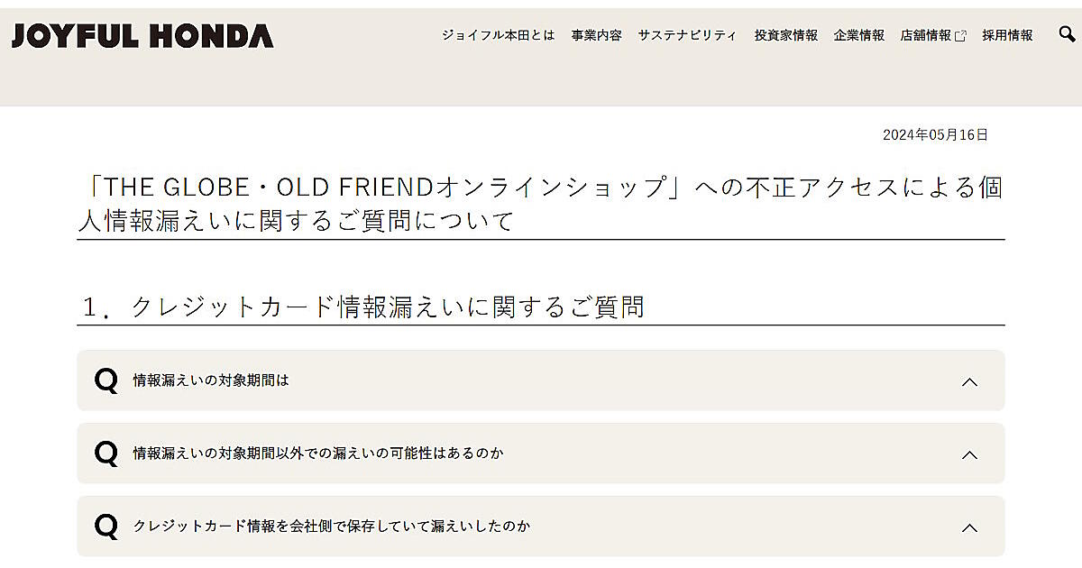Open the 採用情報 page
The image size is (1082, 568).
click(1007, 36)
